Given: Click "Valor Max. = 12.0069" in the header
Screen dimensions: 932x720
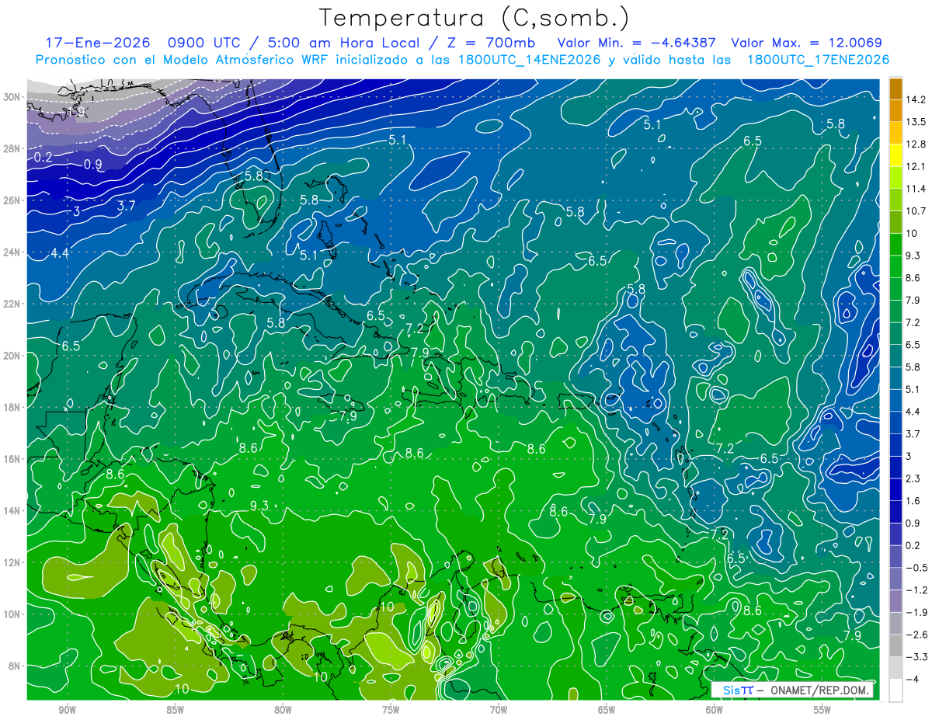Looking at the screenshot, I should pyautogui.click(x=807, y=43).
